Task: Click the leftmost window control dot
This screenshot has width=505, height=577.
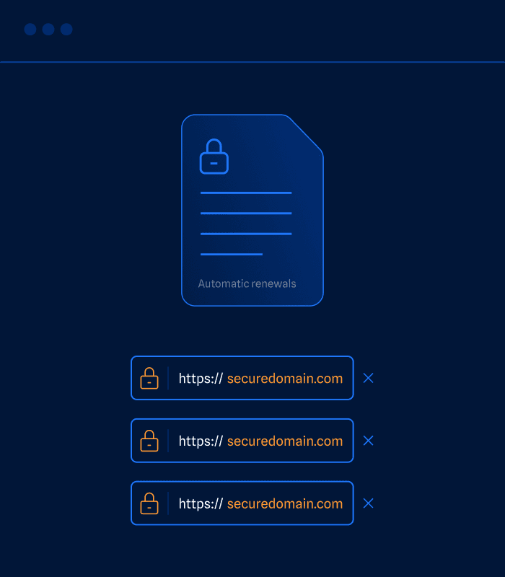Action: coord(30,30)
